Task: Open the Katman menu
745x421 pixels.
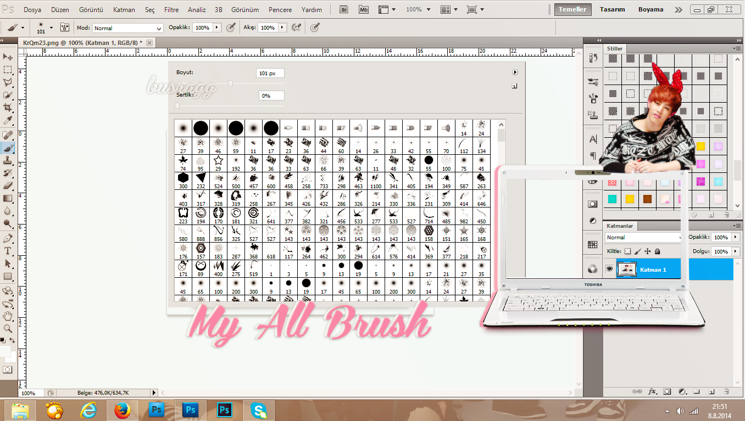Action: [x=124, y=10]
